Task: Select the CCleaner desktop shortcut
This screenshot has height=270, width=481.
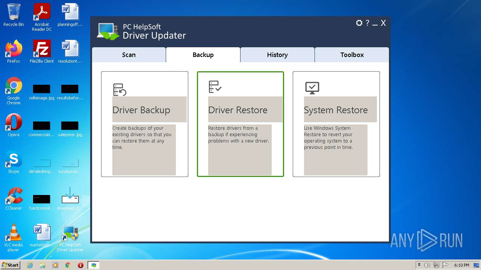Action: pos(14,199)
